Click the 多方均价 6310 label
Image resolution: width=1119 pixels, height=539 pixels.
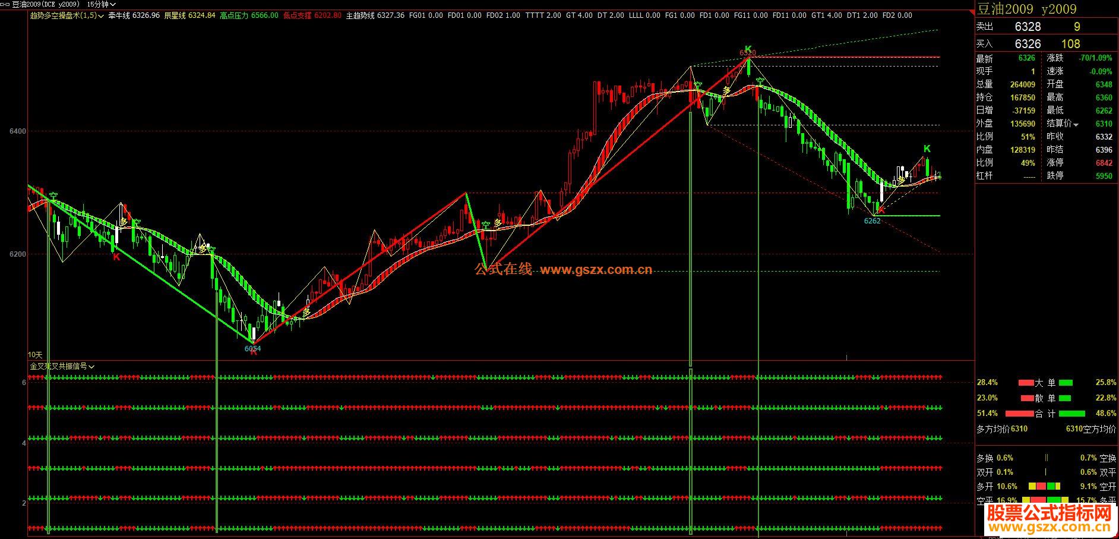coord(1002,429)
